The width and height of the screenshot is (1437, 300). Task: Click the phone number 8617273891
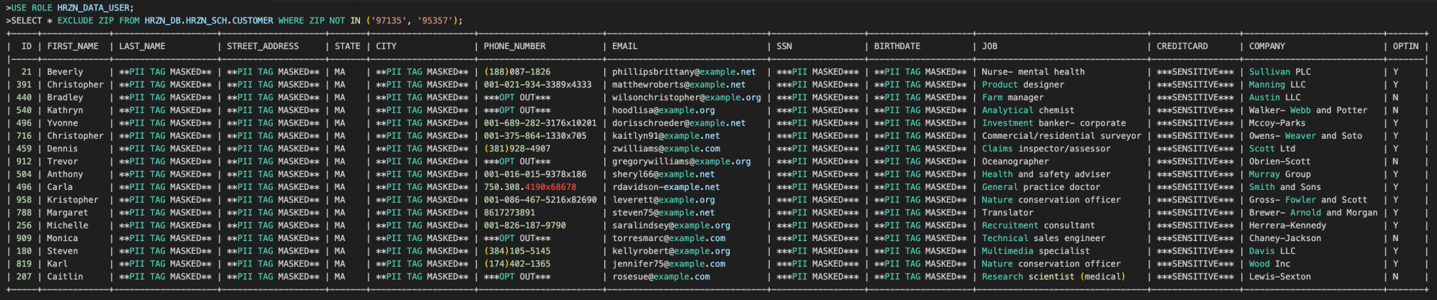click(509, 212)
